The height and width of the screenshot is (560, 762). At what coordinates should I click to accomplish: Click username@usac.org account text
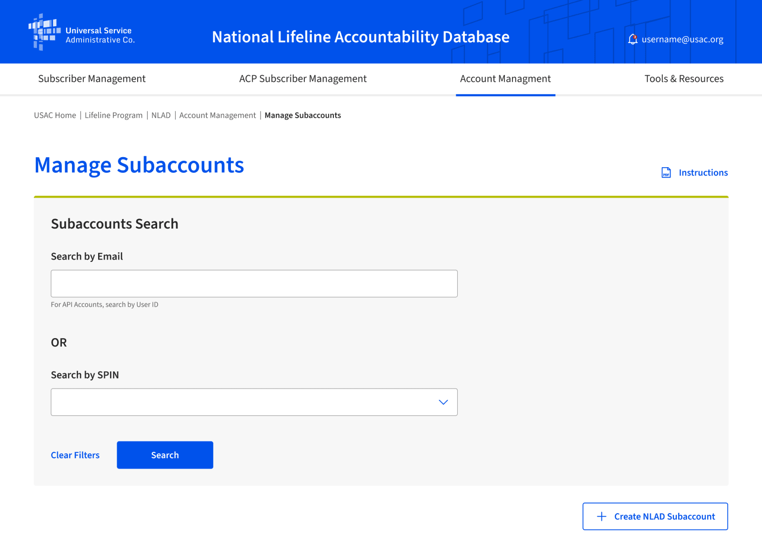pyautogui.click(x=682, y=40)
